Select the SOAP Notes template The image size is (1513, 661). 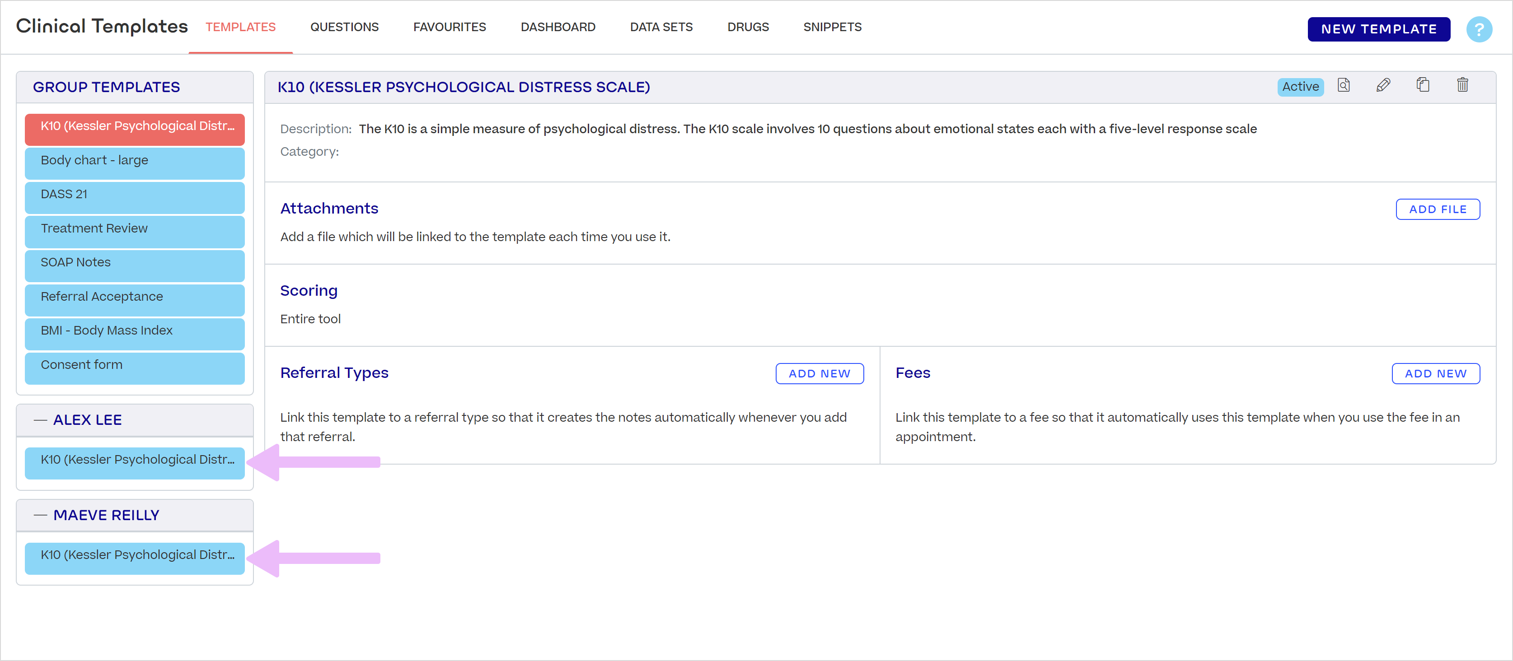pyautogui.click(x=135, y=265)
